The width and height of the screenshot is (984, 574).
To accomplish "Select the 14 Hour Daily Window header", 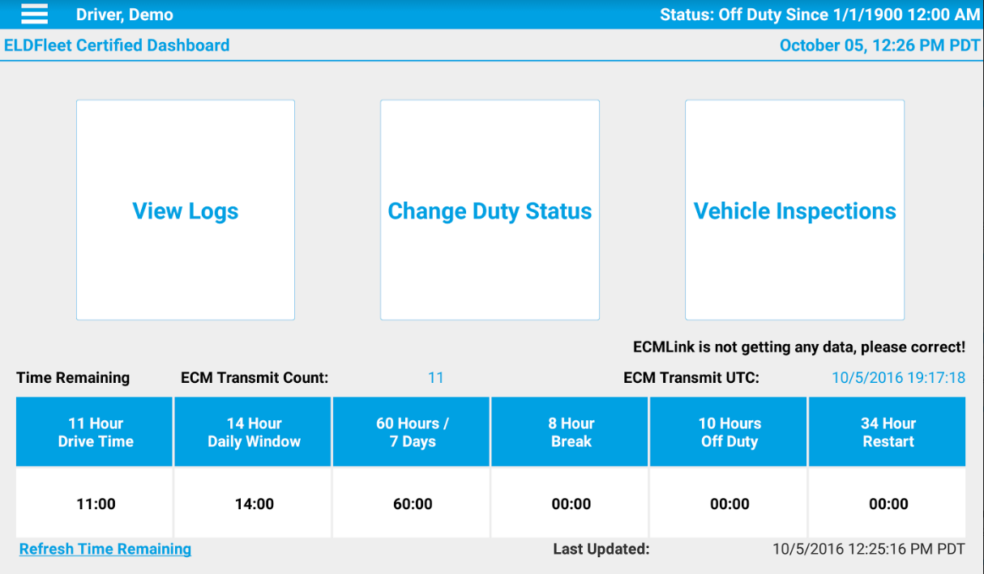I will [254, 432].
